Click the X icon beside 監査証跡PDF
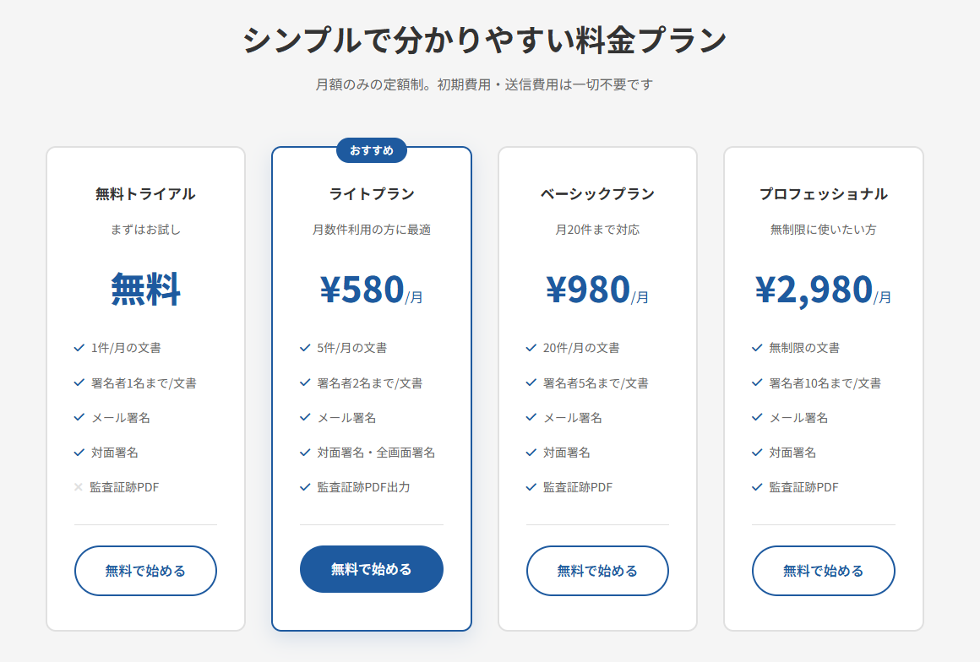The image size is (980, 662). point(79,487)
